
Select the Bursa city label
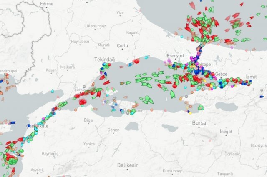tap(199, 123)
